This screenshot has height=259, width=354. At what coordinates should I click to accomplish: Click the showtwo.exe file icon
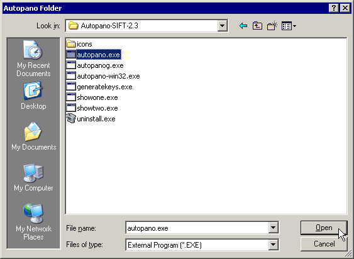point(70,108)
